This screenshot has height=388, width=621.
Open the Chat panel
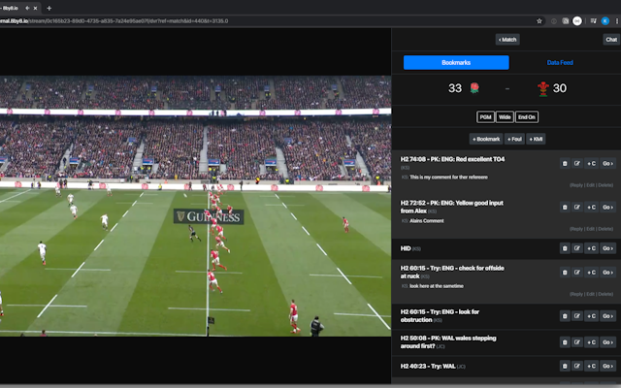611,40
